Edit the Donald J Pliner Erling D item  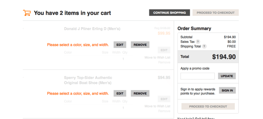pos(120,45)
